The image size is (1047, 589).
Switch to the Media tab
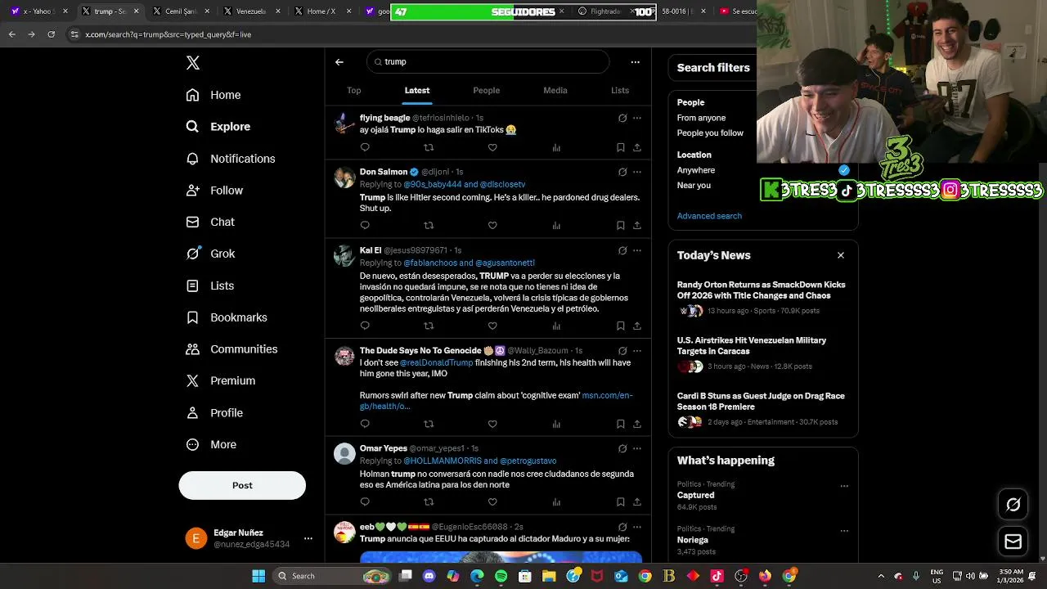(x=555, y=91)
